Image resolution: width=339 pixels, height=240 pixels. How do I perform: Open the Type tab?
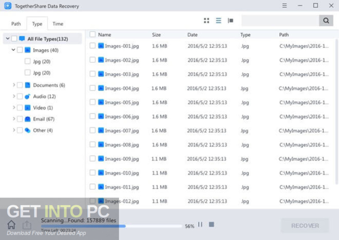point(37,23)
